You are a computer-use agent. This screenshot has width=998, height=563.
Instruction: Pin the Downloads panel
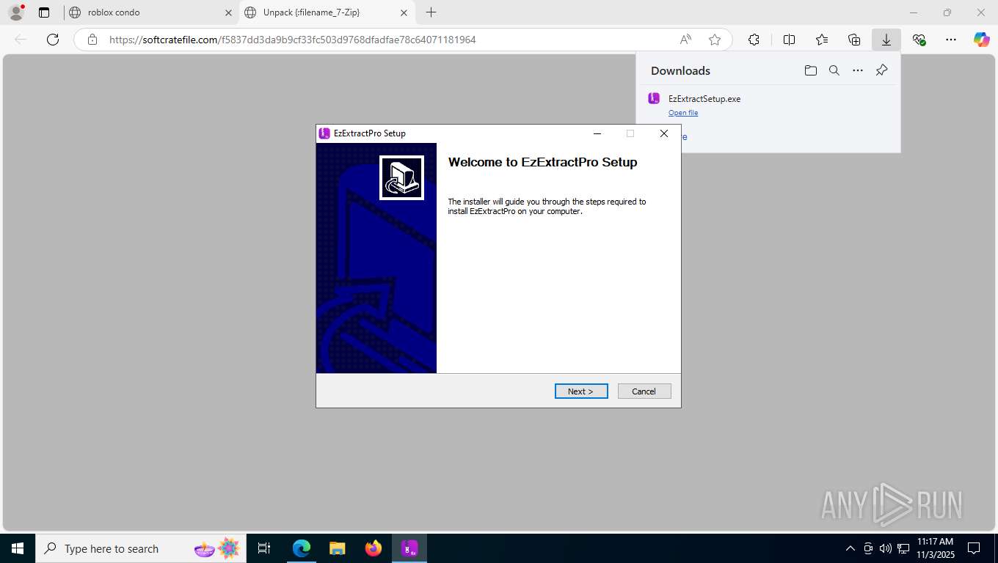pyautogui.click(x=882, y=70)
